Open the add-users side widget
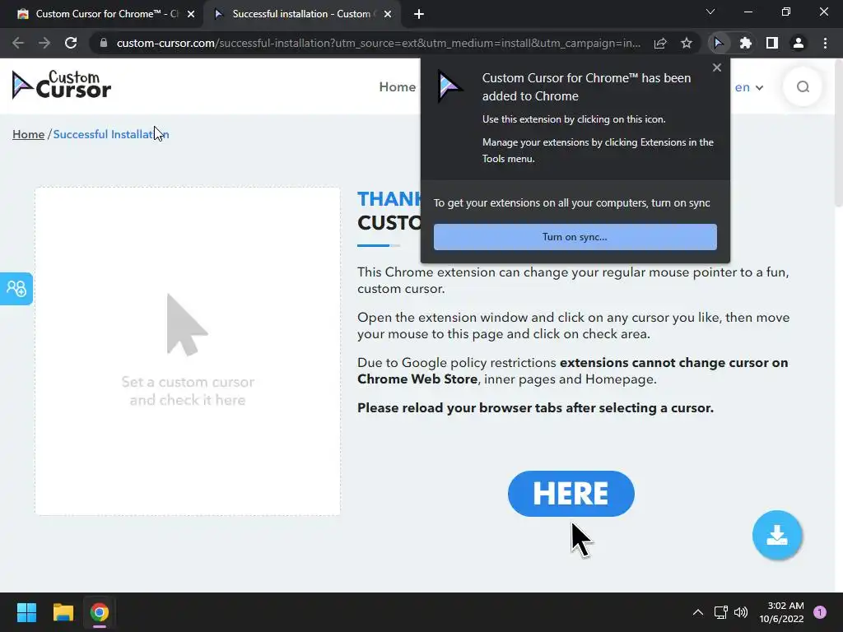 coord(16,289)
